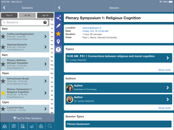This screenshot has width=174, height=130.
Task: Check the battery indicator icon
Action: tap(171, 2)
